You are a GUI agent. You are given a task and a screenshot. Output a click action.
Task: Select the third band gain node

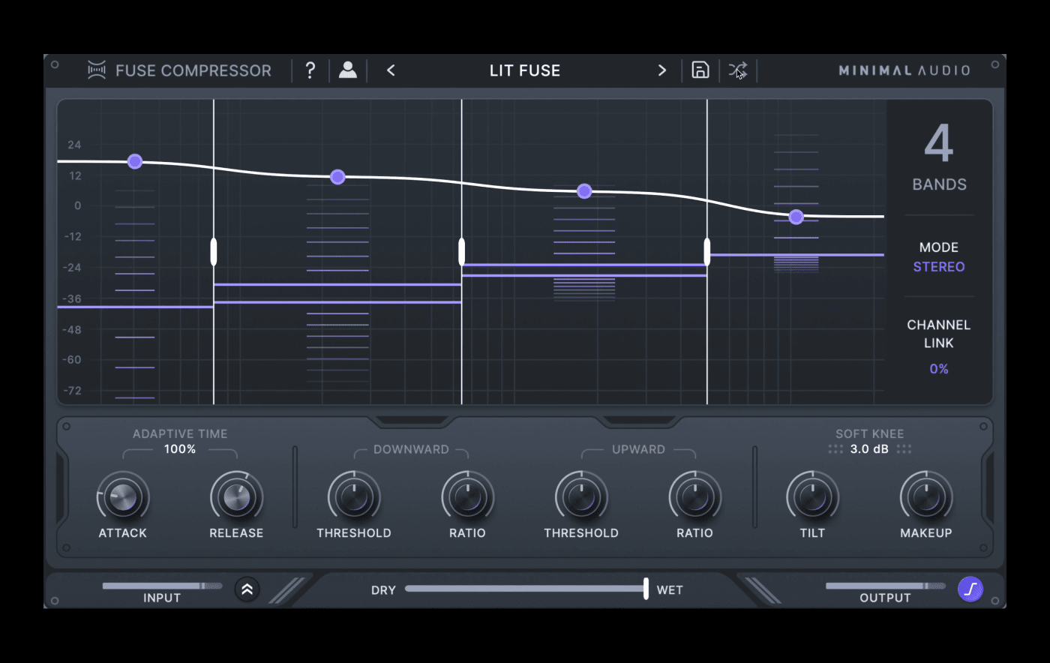tap(584, 191)
